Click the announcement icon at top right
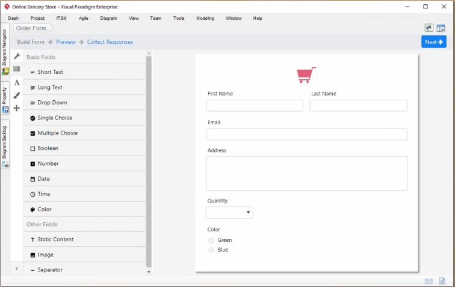This screenshot has height=287, width=455. pyautogui.click(x=429, y=28)
